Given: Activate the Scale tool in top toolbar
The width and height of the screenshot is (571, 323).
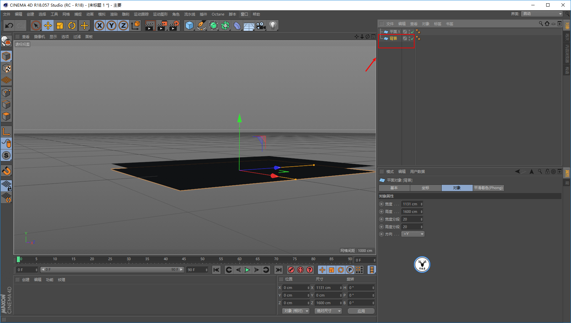Looking at the screenshot, I should point(60,25).
